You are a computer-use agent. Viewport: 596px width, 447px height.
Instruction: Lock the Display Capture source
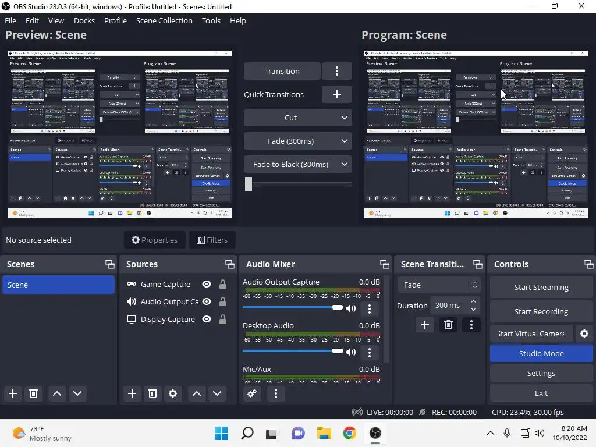point(223,319)
